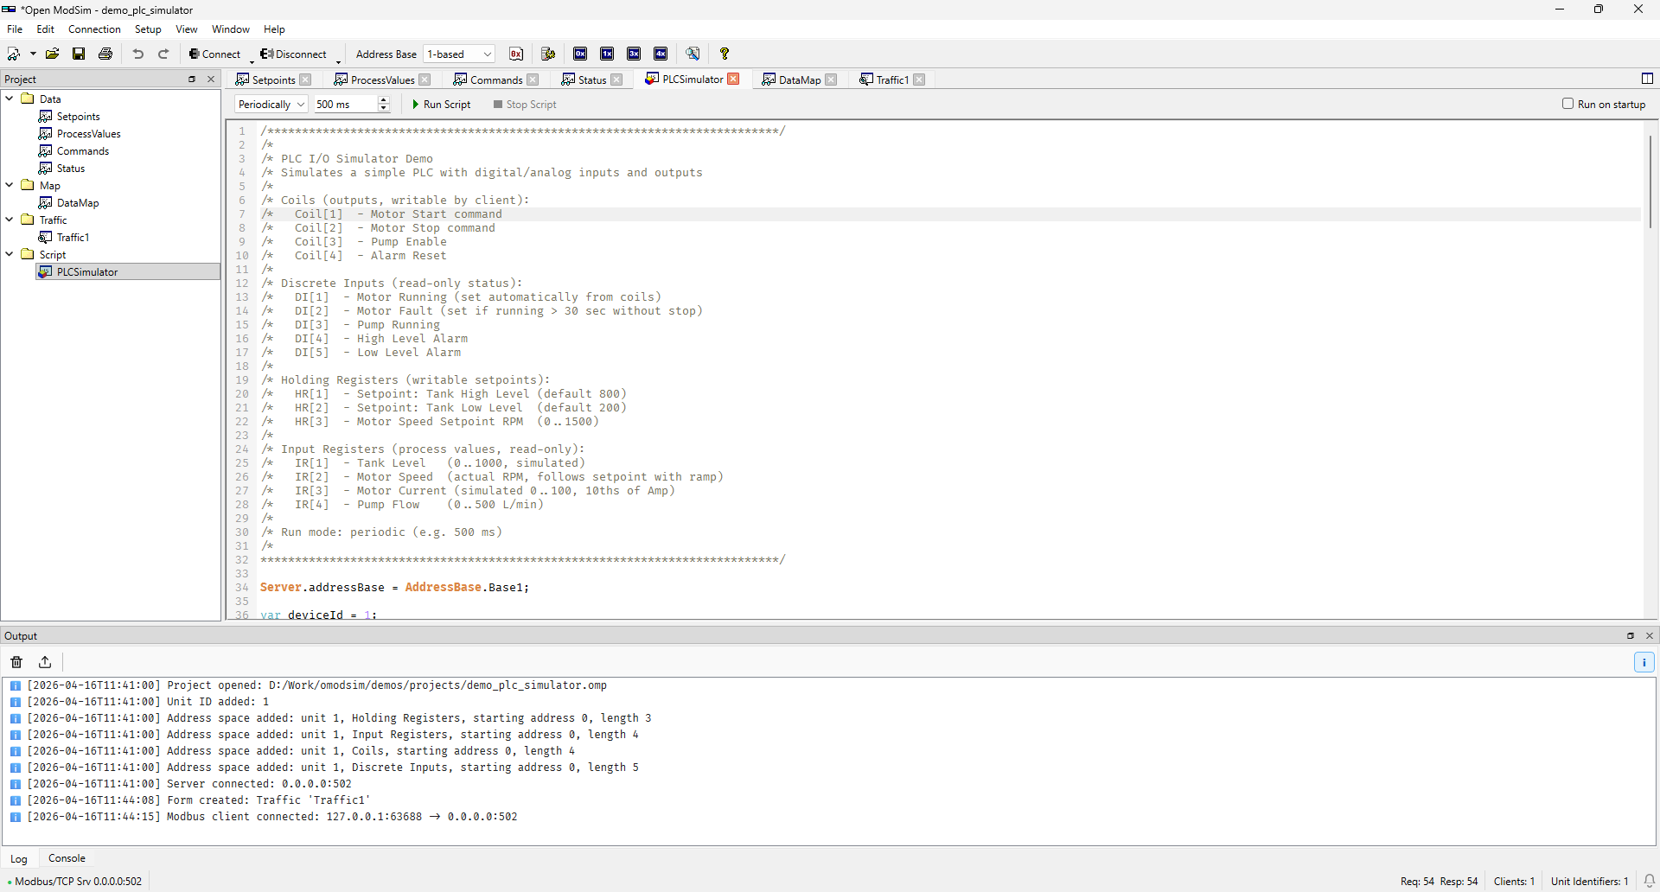Click Stop Script button
The image size is (1660, 892).
click(525, 104)
